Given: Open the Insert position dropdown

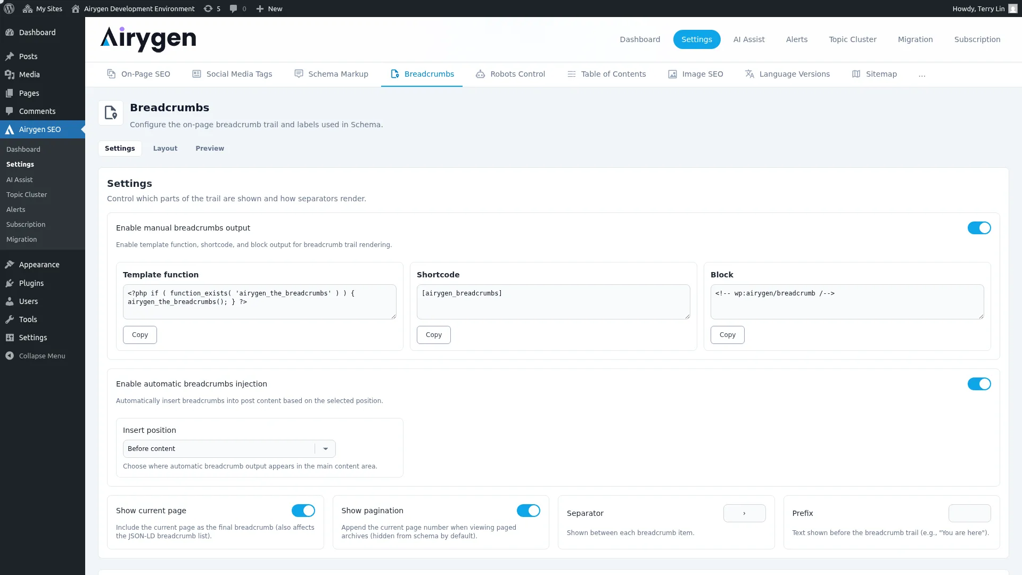Looking at the screenshot, I should (229, 449).
